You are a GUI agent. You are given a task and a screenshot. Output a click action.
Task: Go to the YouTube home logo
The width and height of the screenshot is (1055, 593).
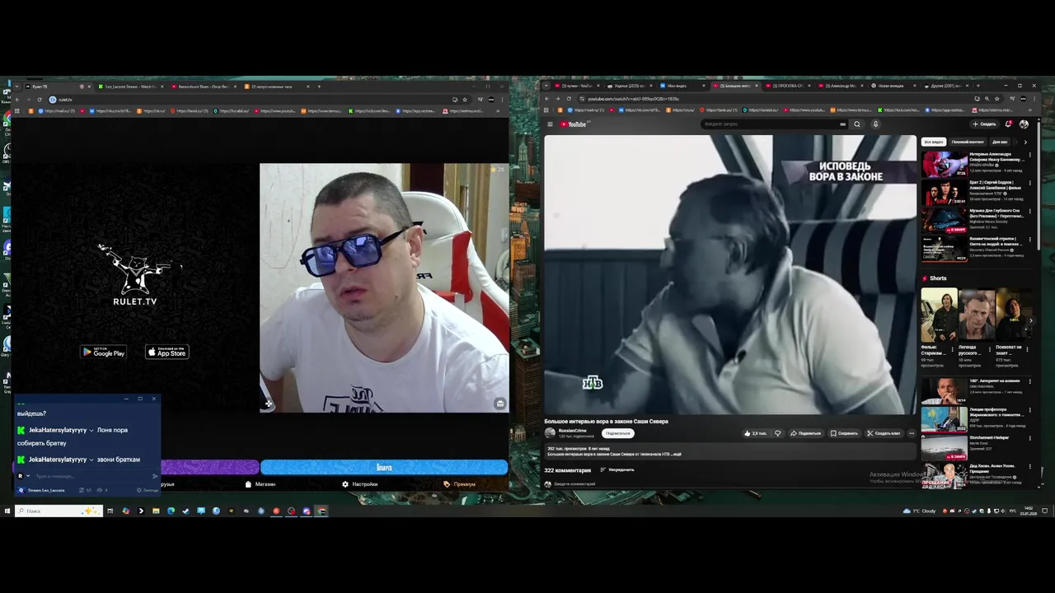tap(574, 124)
